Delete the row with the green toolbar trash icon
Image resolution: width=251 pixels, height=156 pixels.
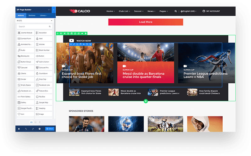click(x=86, y=34)
